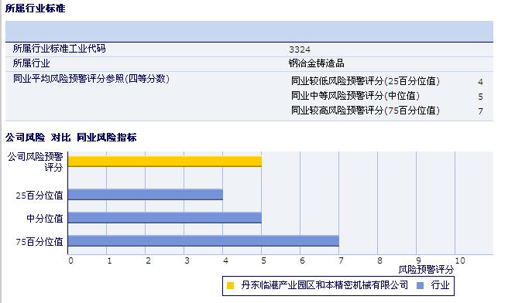Image resolution: width=515 pixels, height=303 pixels.
Task: Click the 同业较低风险预警评分(25百分位值) label
Action: tap(366, 81)
